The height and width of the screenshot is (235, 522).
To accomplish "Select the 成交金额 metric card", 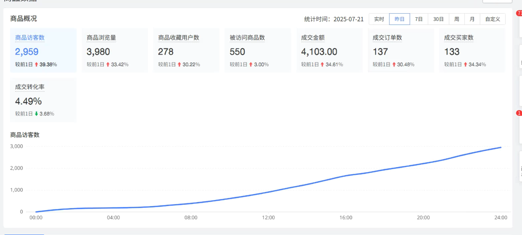I will coord(329,50).
